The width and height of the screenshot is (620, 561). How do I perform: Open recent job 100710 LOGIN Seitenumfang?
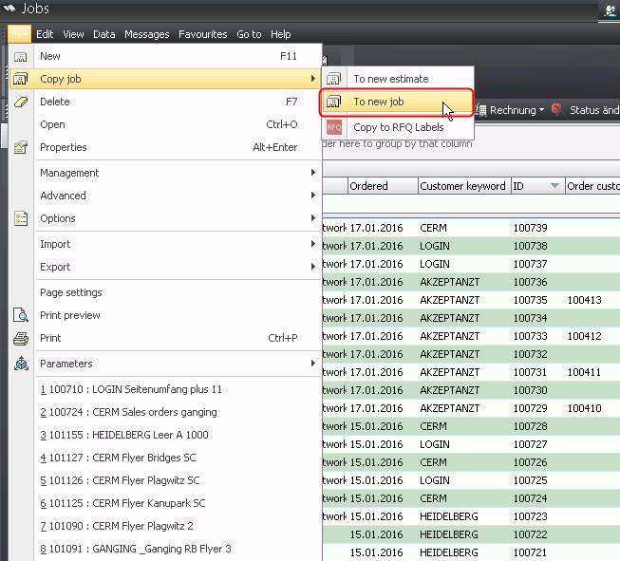click(x=131, y=389)
